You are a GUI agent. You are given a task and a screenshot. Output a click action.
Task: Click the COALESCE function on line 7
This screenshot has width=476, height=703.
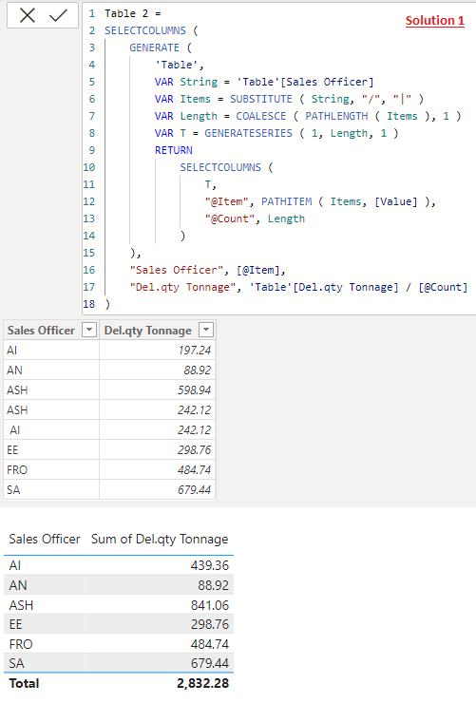[261, 116]
